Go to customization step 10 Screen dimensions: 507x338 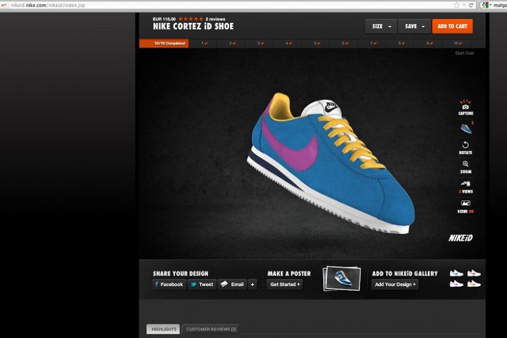458,44
